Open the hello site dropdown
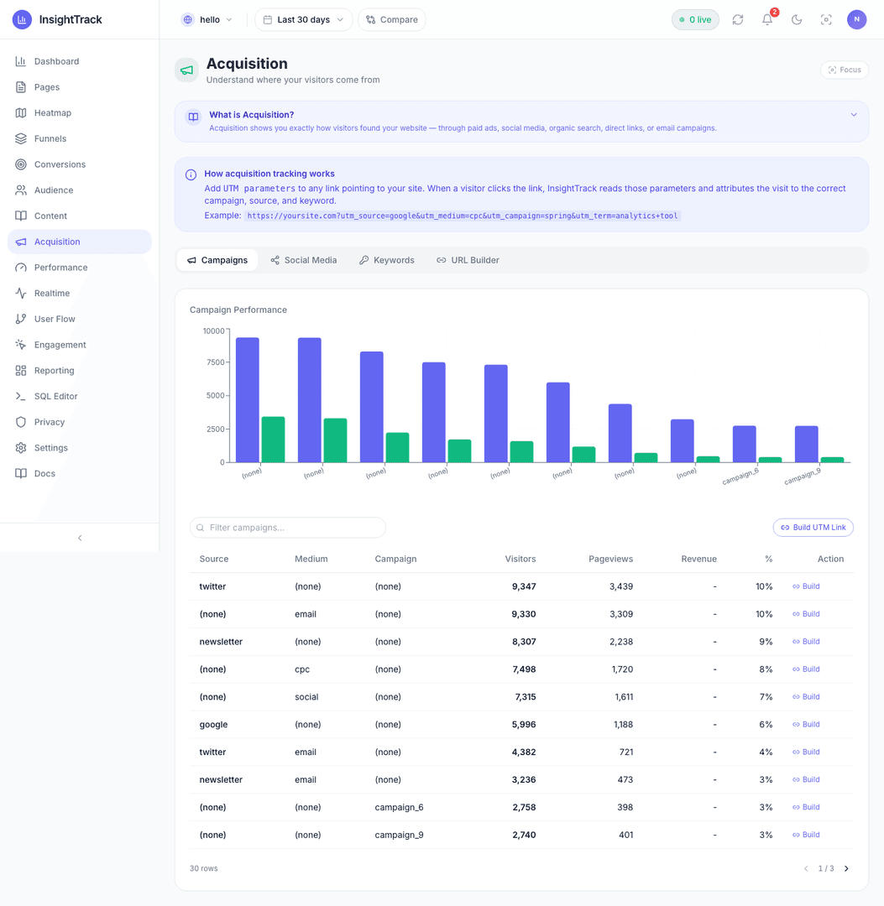884x906 pixels. 207,19
